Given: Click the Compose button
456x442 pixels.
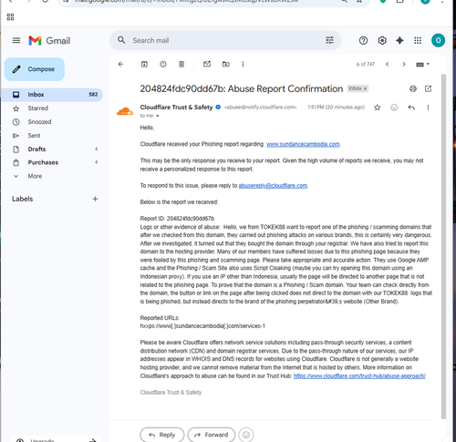Looking at the screenshot, I should [35, 69].
